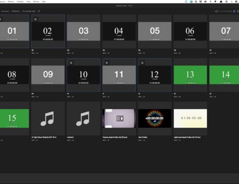
Task: Open the Graphics menu
Action: coord(20,1)
